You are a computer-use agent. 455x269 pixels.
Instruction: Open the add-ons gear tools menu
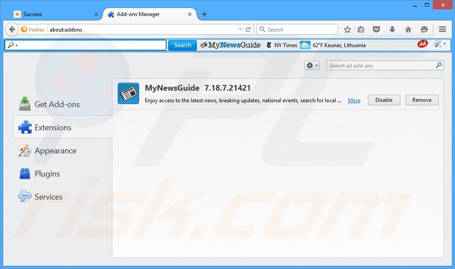click(312, 66)
